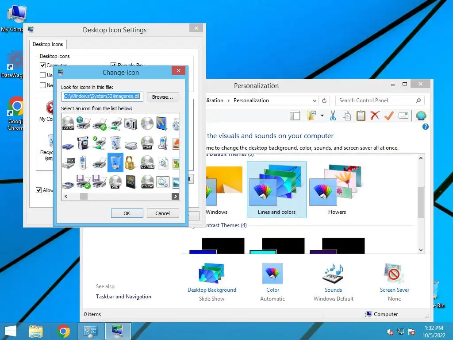Click the theme list vertical scrollbar thumb
The image size is (453, 340).
click(421, 202)
